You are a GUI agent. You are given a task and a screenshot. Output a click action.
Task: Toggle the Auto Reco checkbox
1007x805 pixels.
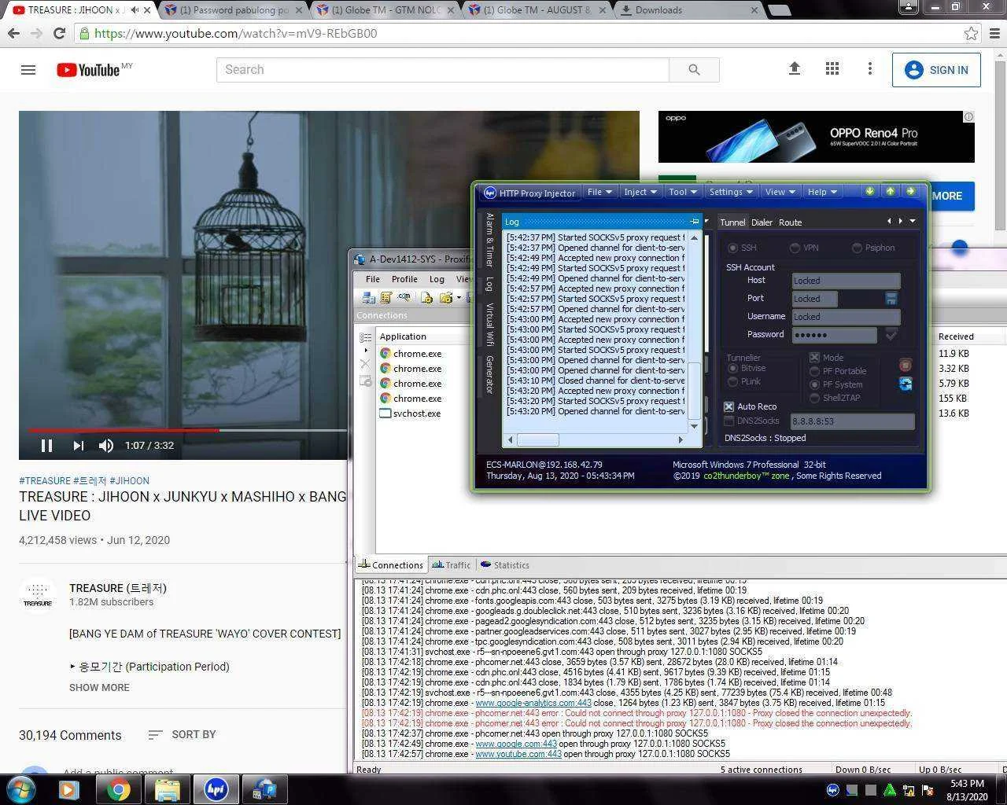[729, 406]
